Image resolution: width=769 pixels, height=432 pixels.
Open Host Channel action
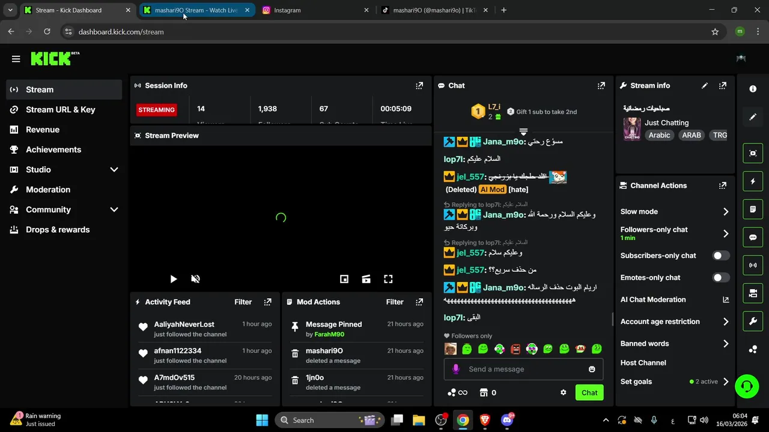643,363
